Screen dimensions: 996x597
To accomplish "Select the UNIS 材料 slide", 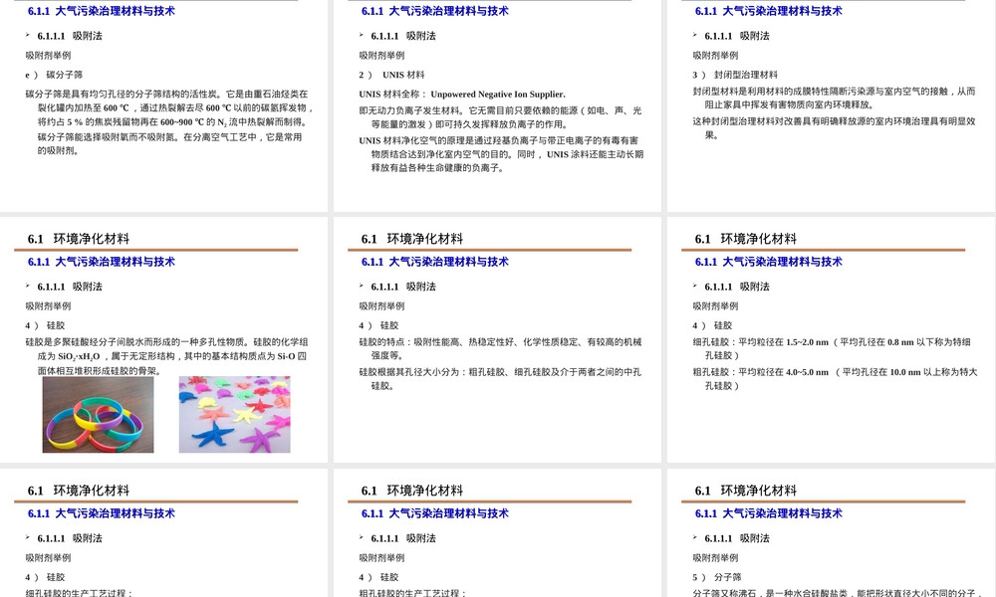I will [x=497, y=105].
